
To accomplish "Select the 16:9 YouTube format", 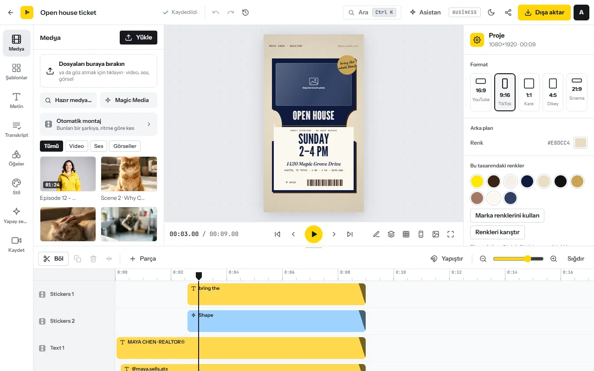I will point(481,92).
